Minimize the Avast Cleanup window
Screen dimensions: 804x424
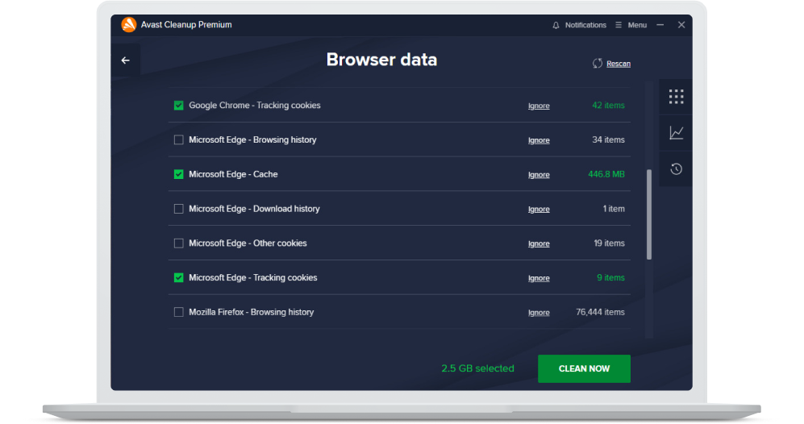660,25
